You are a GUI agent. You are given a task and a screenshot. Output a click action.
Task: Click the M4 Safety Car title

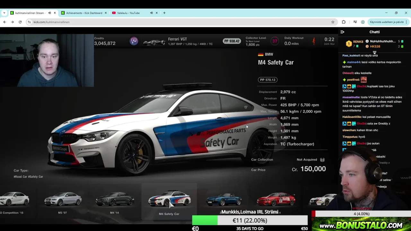tap(276, 62)
